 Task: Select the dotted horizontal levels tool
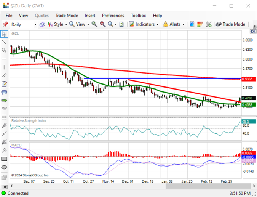pos(4,117)
